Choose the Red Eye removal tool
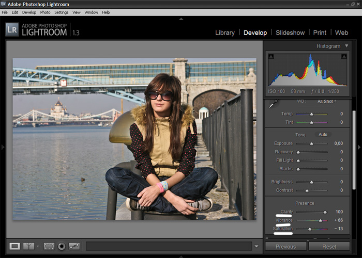This screenshot has height=258, width=362. tap(62, 246)
